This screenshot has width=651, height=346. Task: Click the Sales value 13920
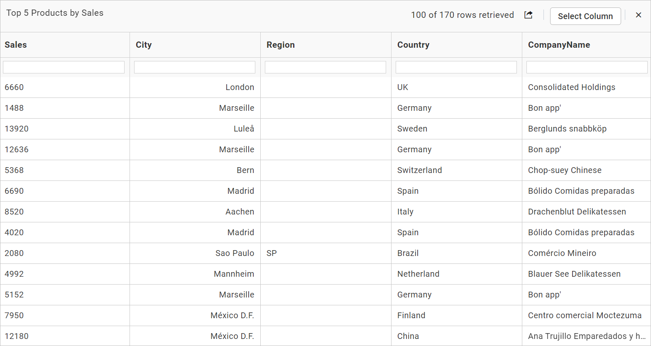17,129
